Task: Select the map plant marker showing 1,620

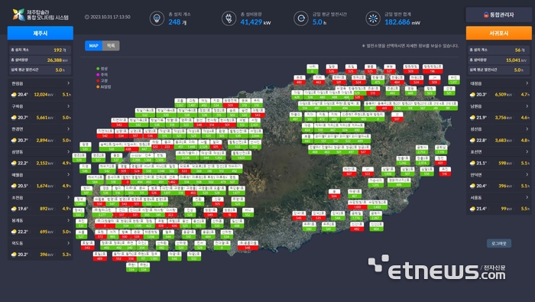Action: [x=242, y=156]
